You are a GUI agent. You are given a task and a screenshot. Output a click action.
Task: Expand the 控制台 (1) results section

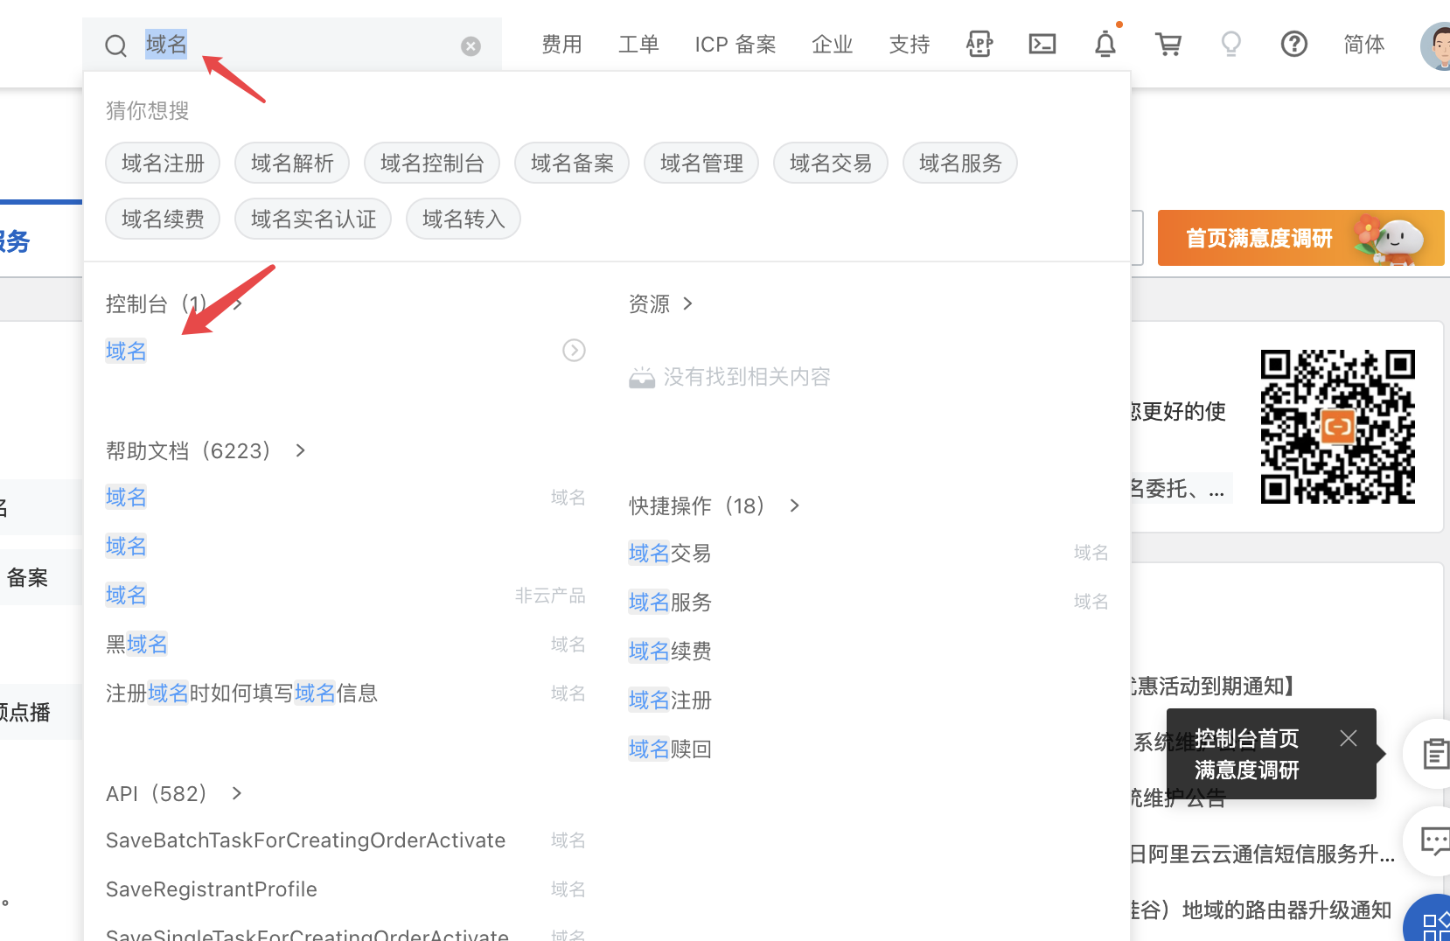point(174,304)
